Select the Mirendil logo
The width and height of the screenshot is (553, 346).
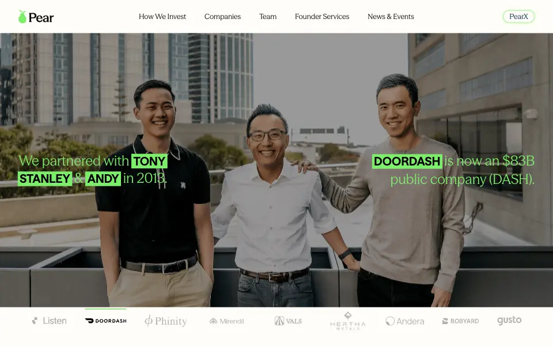click(226, 321)
